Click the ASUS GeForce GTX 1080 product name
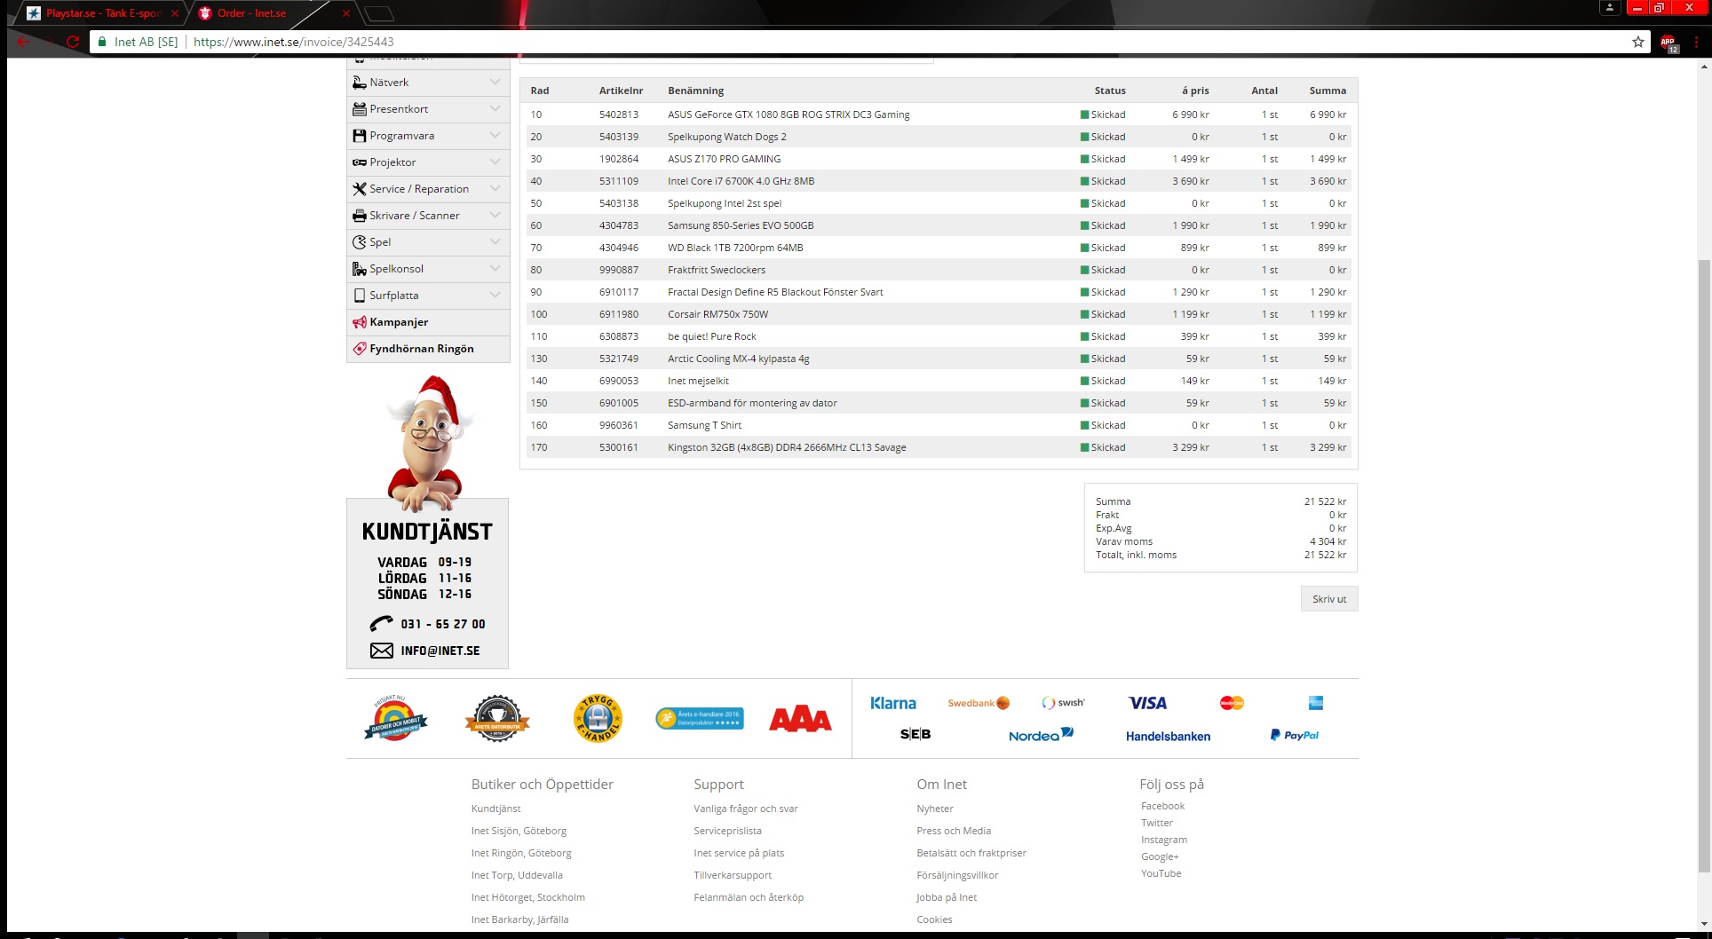This screenshot has width=1712, height=939. 789,114
